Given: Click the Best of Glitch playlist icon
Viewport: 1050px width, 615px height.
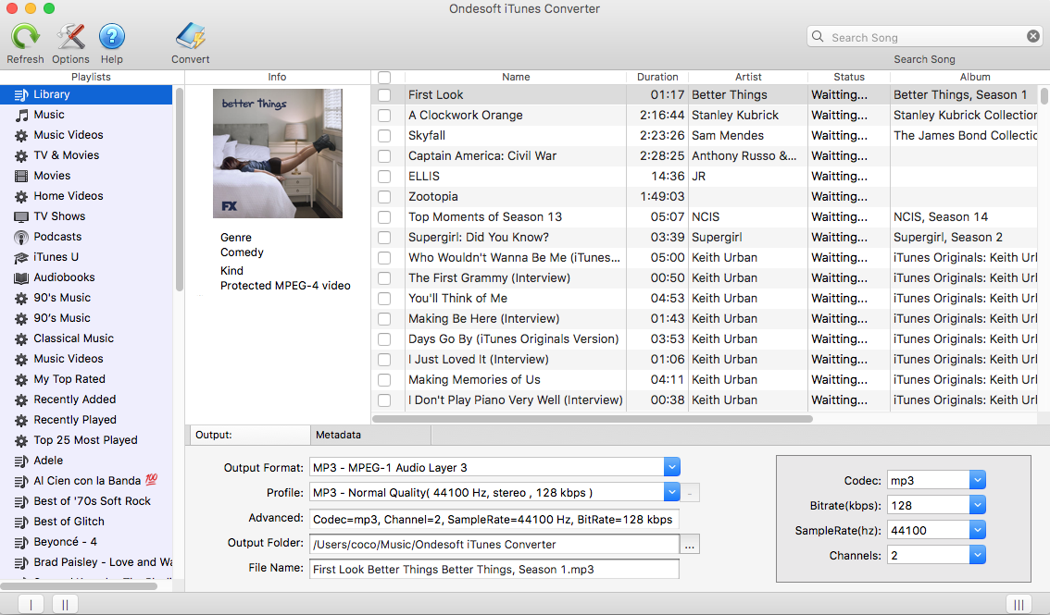Looking at the screenshot, I should coord(21,522).
